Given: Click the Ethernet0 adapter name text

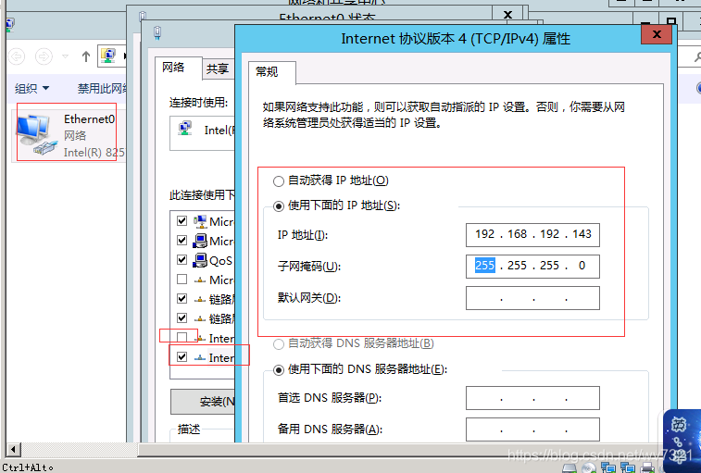Looking at the screenshot, I should point(90,118).
